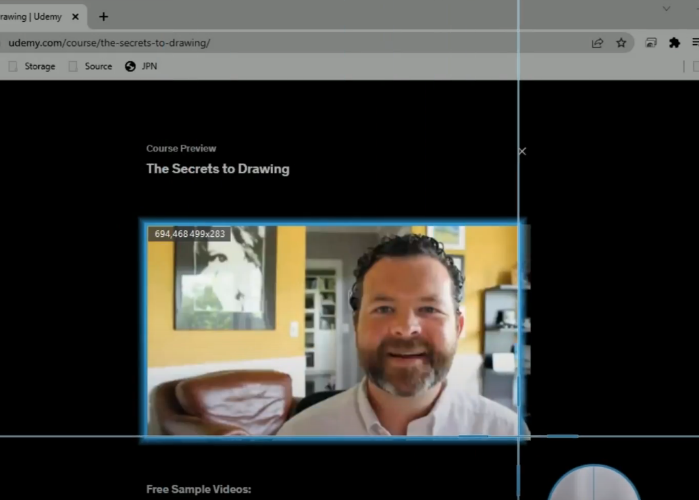
Task: Open the Source bookmarks folder
Action: 91,66
